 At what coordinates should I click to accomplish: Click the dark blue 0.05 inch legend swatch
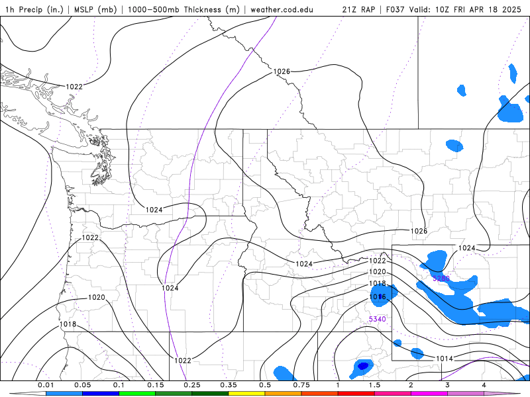(101, 394)
